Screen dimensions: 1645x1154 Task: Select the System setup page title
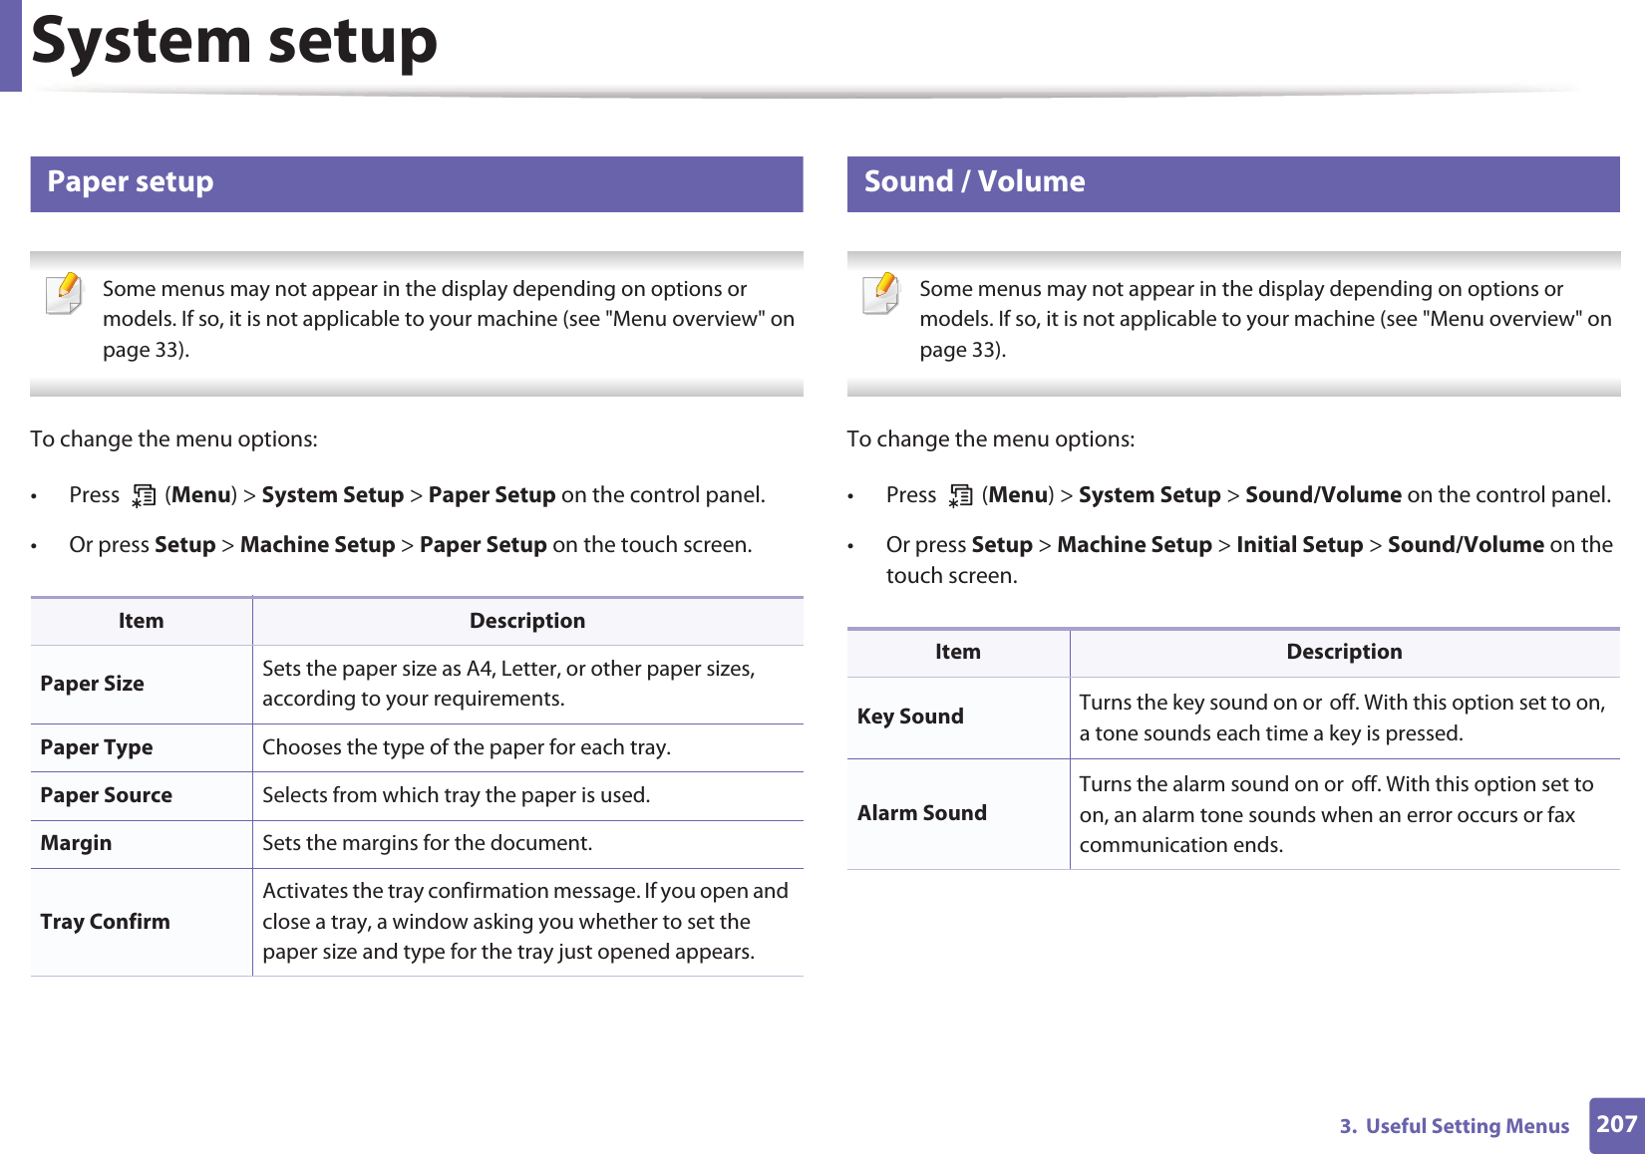click(234, 42)
